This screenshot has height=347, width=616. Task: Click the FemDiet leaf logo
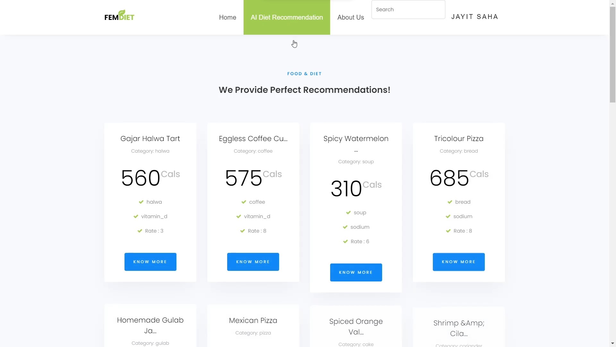pos(119,15)
